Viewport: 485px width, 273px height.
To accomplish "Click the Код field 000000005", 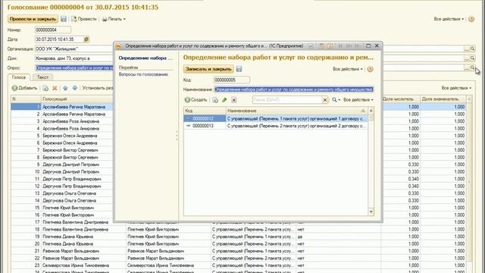I will [231, 80].
